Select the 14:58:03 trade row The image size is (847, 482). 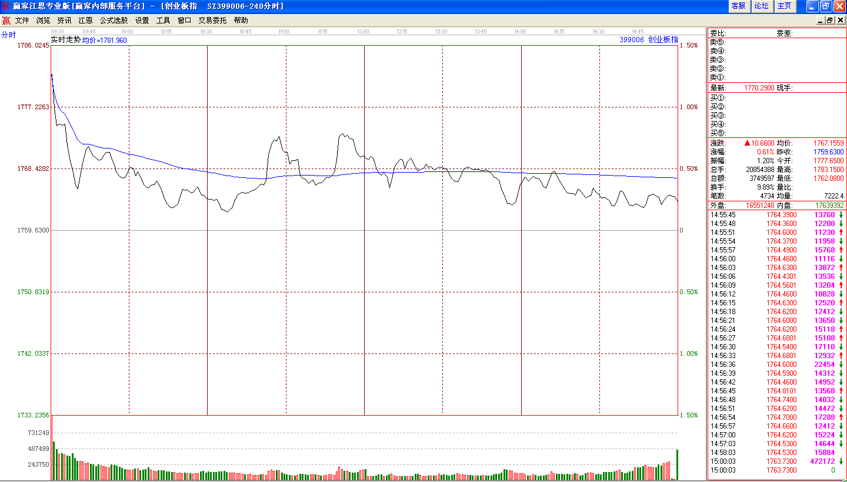(777, 453)
